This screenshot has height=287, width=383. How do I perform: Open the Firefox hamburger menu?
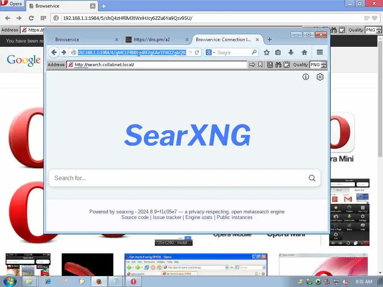(x=320, y=52)
